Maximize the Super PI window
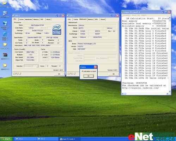 166,12
